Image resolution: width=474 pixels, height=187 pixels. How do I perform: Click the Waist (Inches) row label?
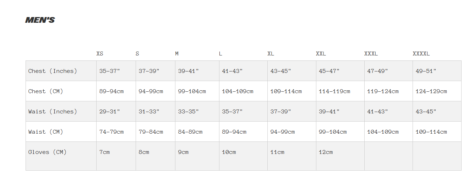click(x=53, y=112)
